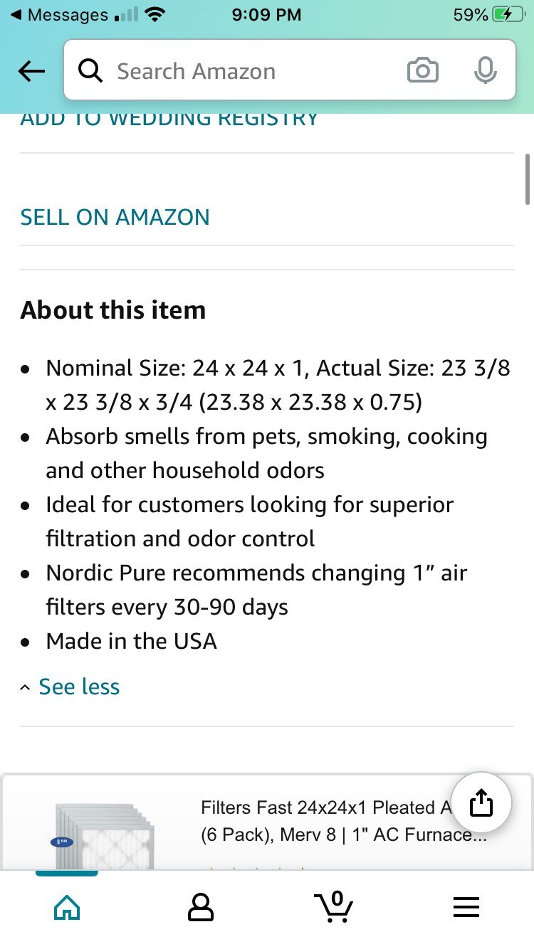Tap the About this item heading
Viewport: 534px width, 949px height.
pos(113,310)
